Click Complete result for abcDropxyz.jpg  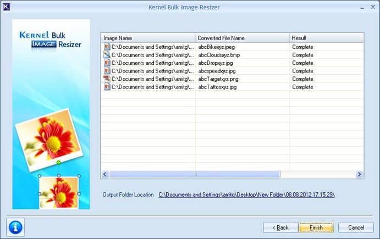tap(302, 63)
